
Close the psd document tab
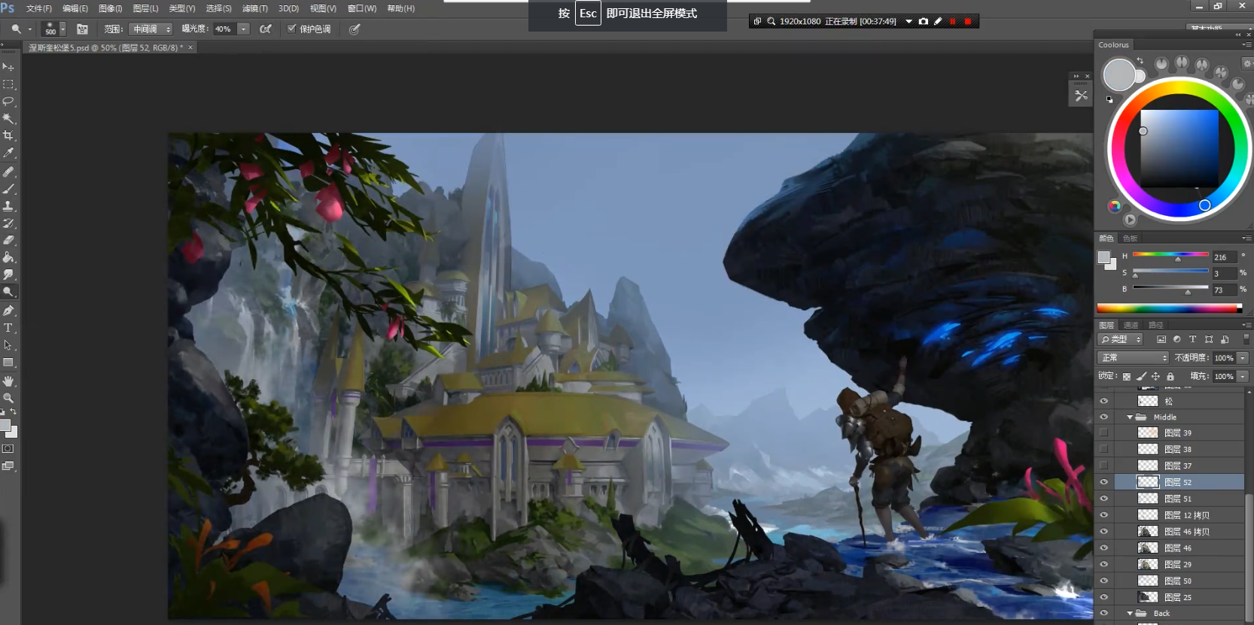pyautogui.click(x=190, y=47)
